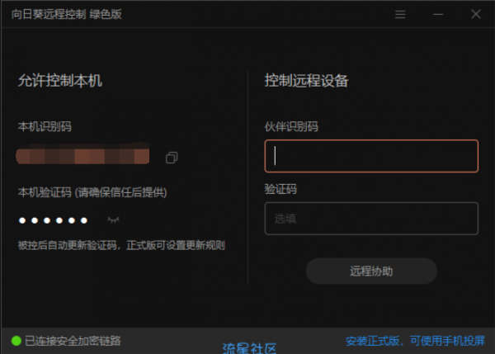Click the 允许控制本机 heading
Screen dimensions: 495x354
[60, 81]
